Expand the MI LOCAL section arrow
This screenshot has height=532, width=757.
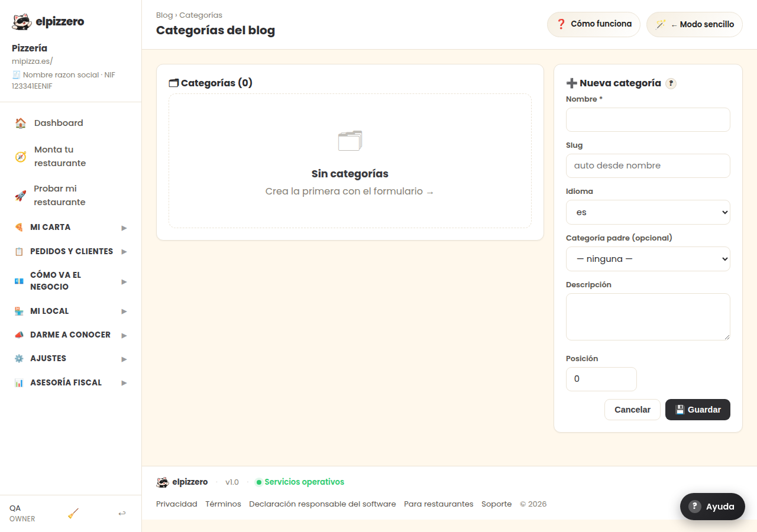[124, 311]
